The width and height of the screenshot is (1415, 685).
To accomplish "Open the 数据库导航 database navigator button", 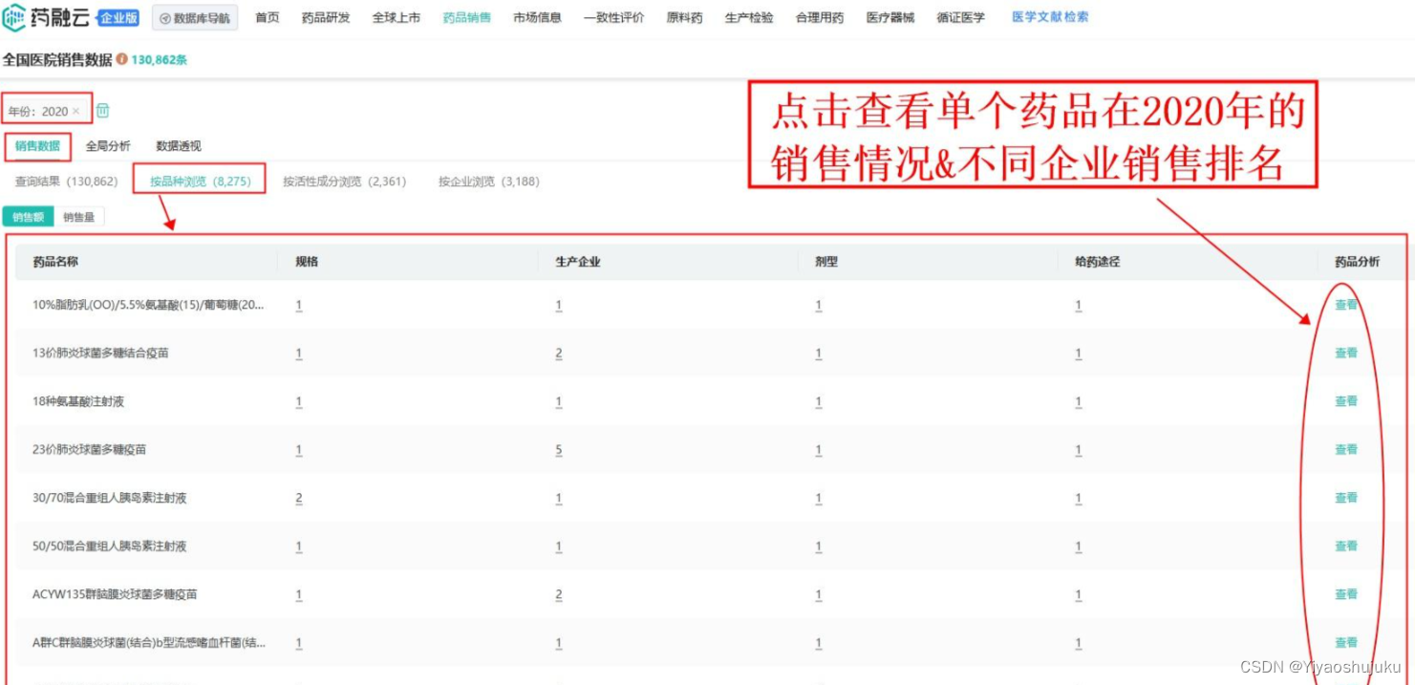I will coord(195,18).
